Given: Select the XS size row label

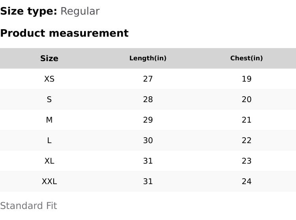Looking at the screenshot, I should point(49,79).
